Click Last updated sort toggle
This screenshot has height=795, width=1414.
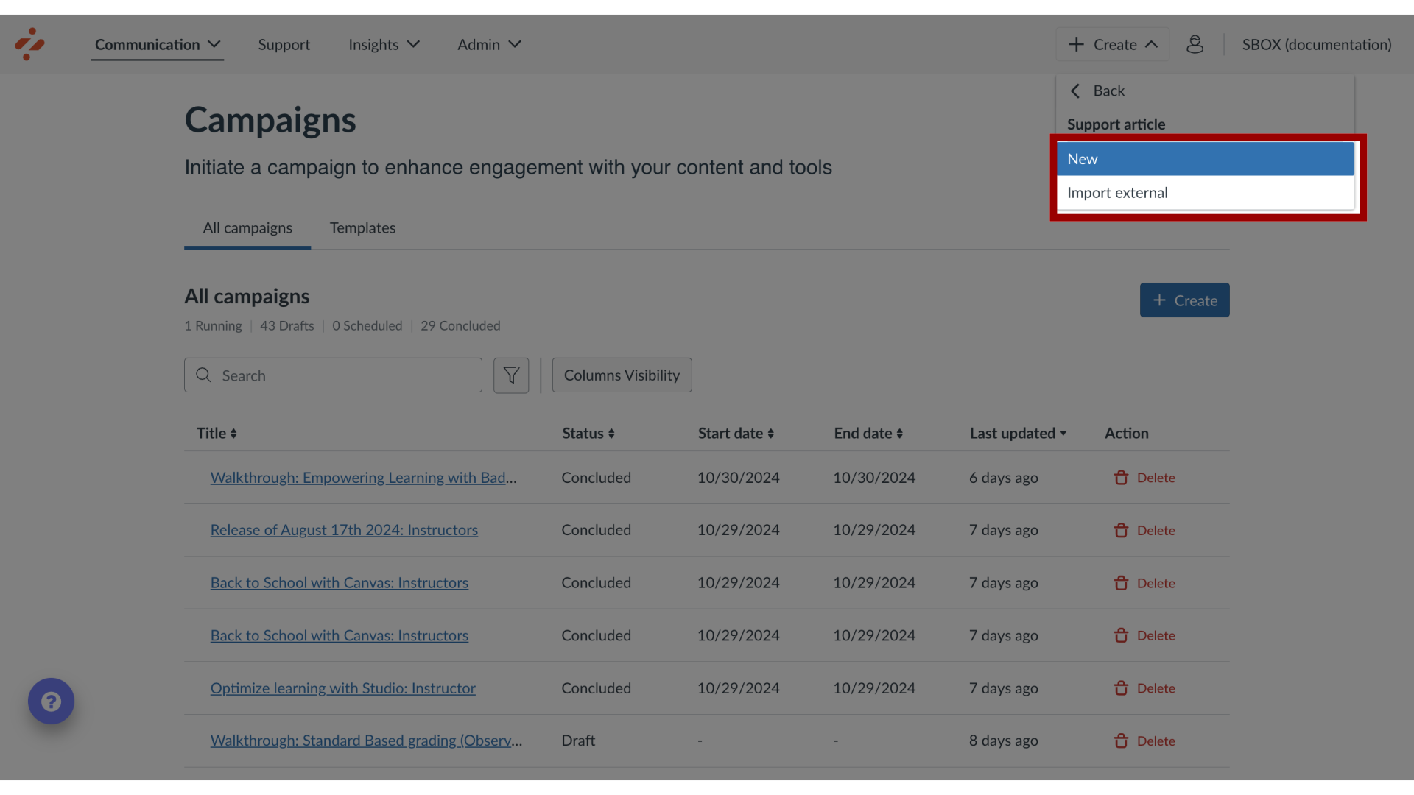1019,433
